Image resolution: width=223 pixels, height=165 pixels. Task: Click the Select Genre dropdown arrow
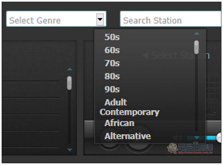[100, 20]
